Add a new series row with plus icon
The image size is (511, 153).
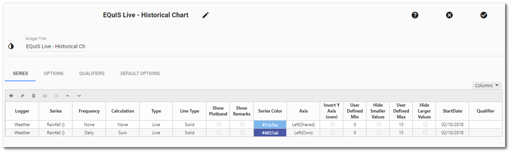coord(11,96)
